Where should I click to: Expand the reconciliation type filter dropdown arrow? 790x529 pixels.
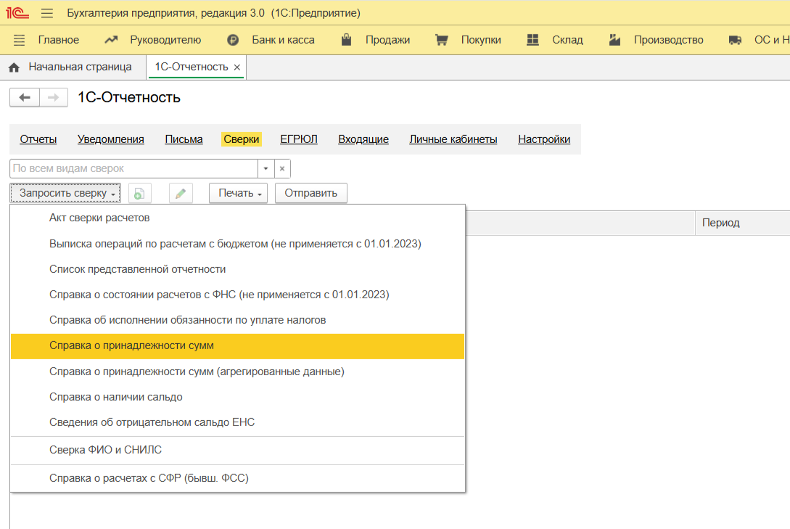coord(266,168)
